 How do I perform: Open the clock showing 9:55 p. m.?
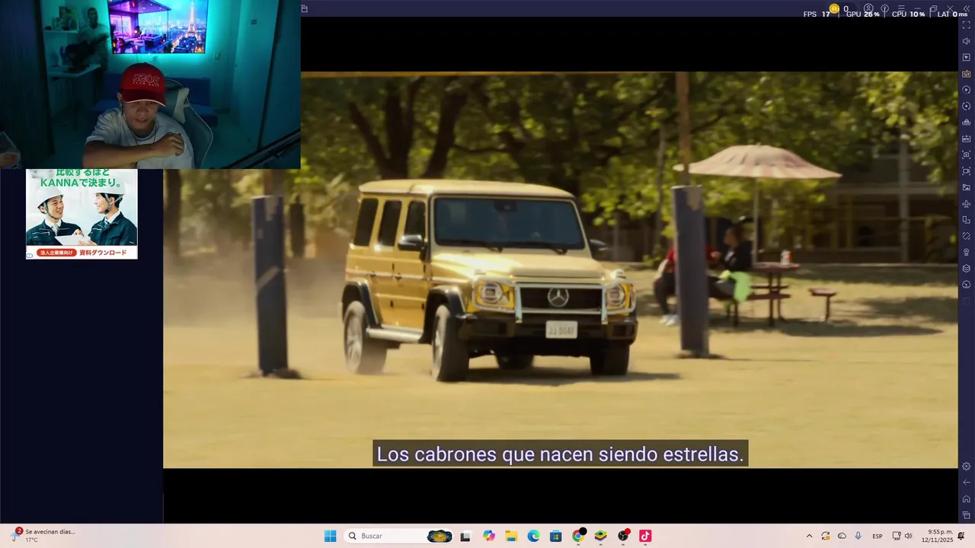click(x=938, y=536)
